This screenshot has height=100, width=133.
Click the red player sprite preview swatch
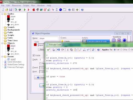point(35,45)
